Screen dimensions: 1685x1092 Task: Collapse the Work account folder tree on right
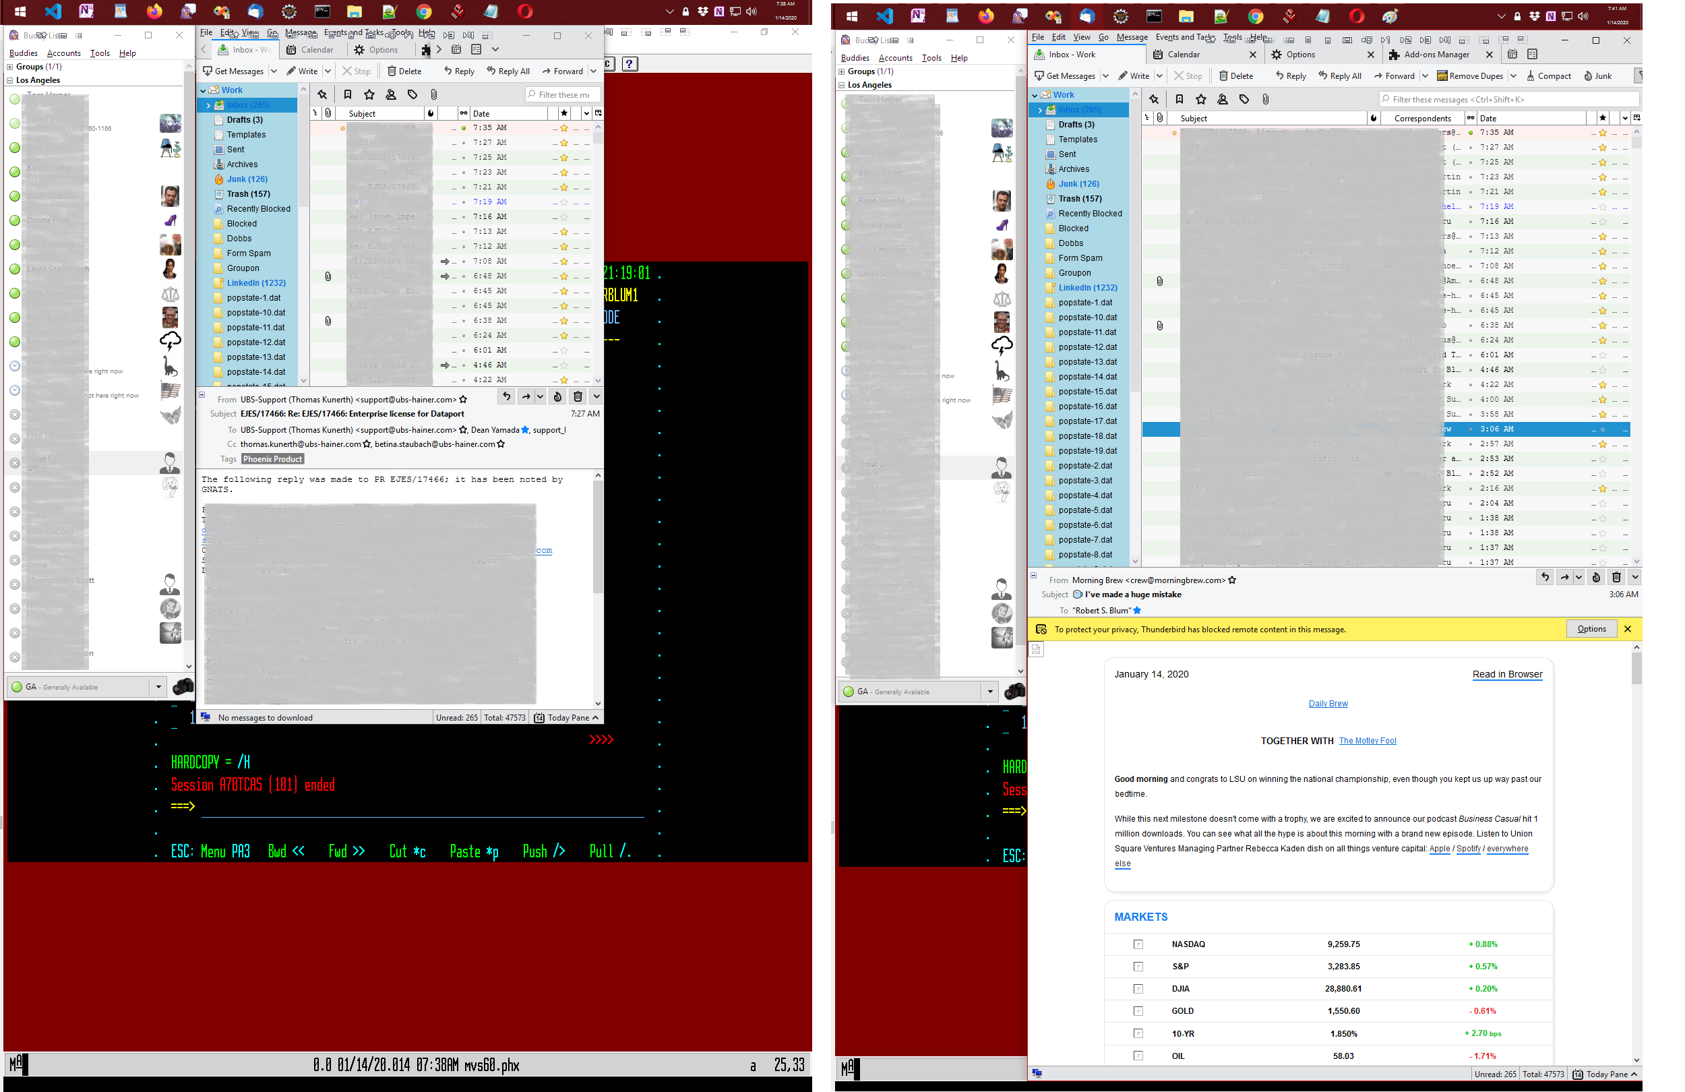[x=1035, y=95]
